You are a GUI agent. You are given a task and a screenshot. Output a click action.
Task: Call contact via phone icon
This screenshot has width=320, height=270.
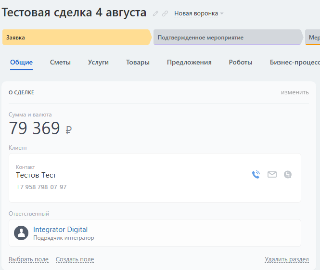click(x=256, y=175)
